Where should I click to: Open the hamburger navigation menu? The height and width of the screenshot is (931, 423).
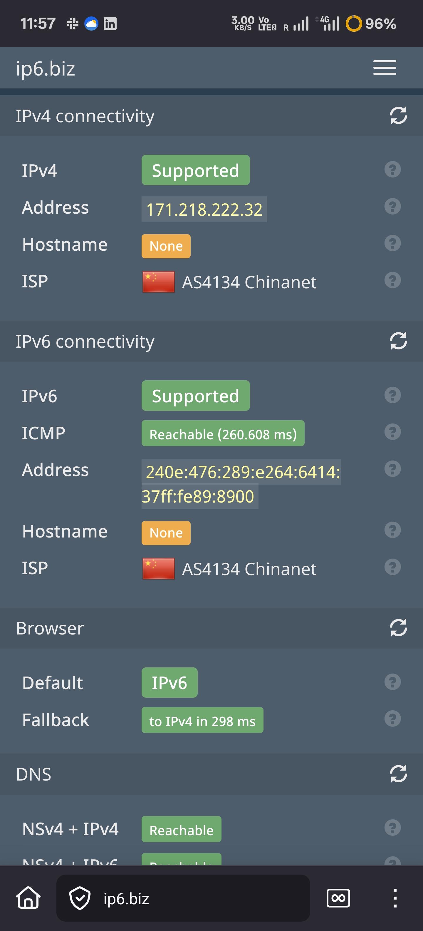click(384, 68)
